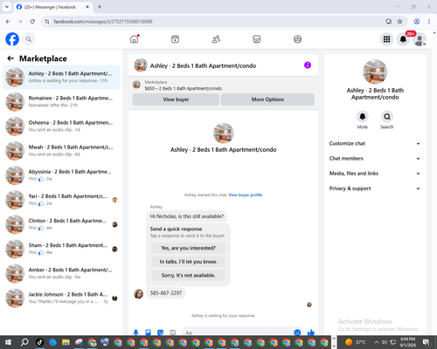Open the Jackie Johnson conversation
Image resolution: width=437 pixels, height=349 pixels.
click(x=61, y=298)
